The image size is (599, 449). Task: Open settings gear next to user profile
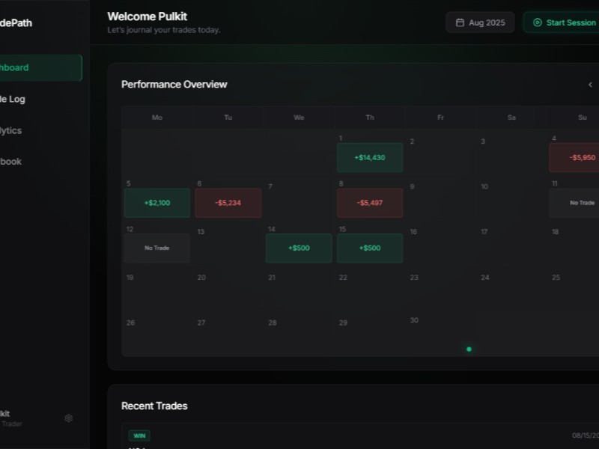tap(69, 418)
